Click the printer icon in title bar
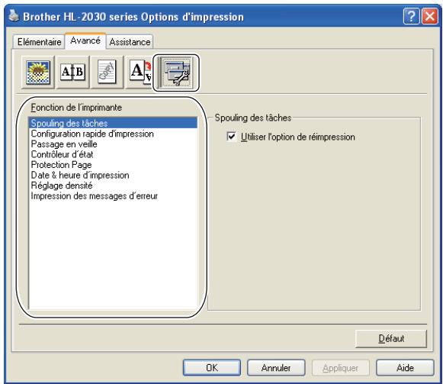The image size is (443, 384). (14, 16)
